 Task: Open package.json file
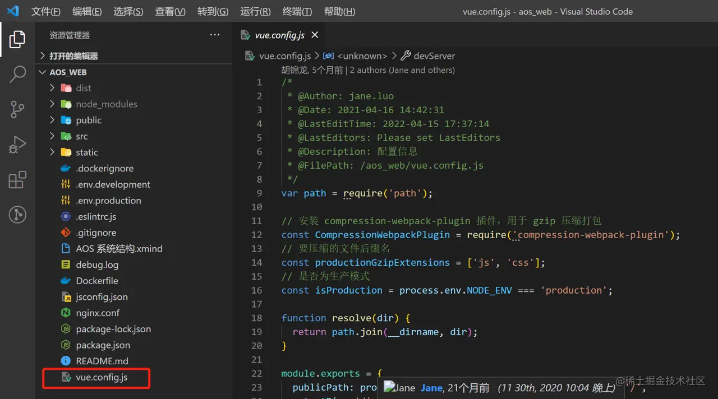103,345
